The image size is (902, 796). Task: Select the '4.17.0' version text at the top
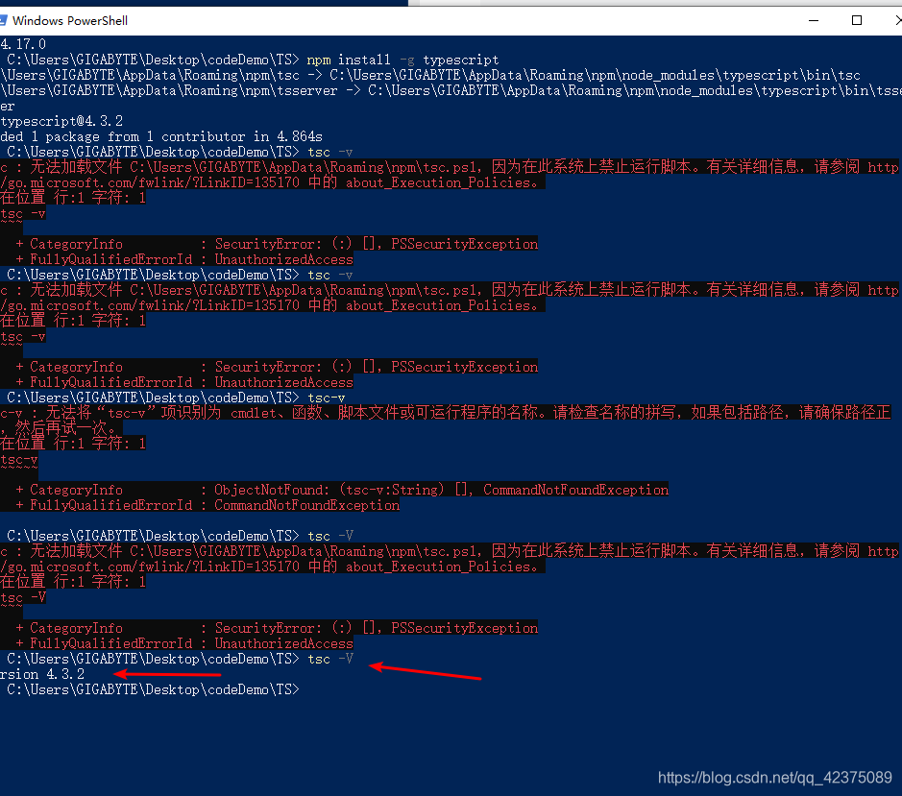click(x=22, y=43)
